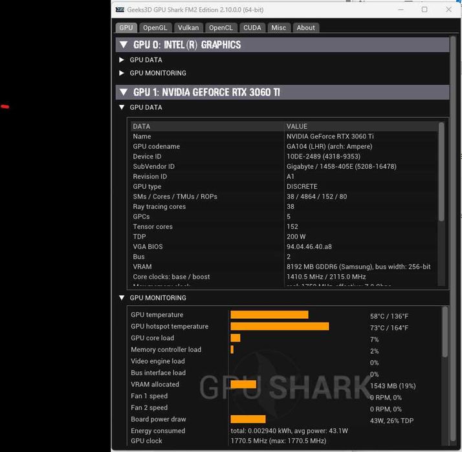Select the OpenCL tab
The width and height of the screenshot is (462, 452).
(x=221, y=28)
